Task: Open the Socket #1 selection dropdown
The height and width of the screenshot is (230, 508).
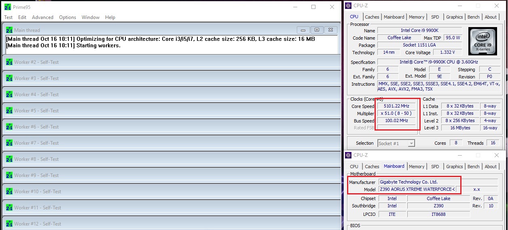Action: [396, 143]
